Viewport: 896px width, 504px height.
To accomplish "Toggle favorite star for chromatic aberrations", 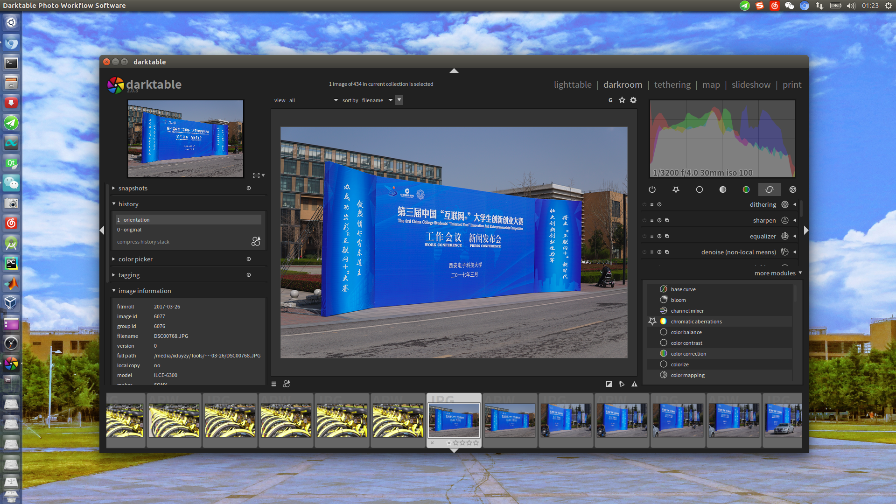I will click(x=652, y=321).
